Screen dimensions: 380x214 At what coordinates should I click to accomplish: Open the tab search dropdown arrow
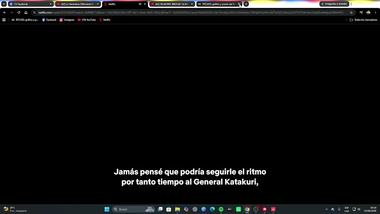4,4
